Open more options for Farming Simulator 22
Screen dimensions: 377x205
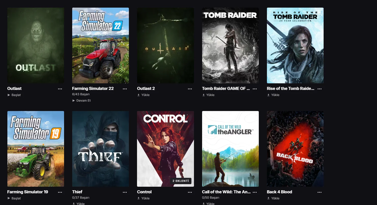tap(125, 89)
